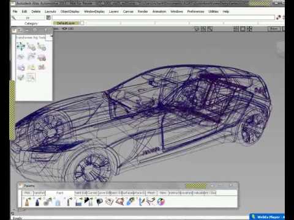The height and width of the screenshot is (220, 294).
Task: Select the Rotate tool in the toolbox
Action: click(x=31, y=46)
